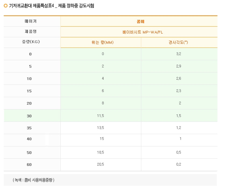
Task: Click the deflection value in the 30 kg row
Action: pos(100,116)
